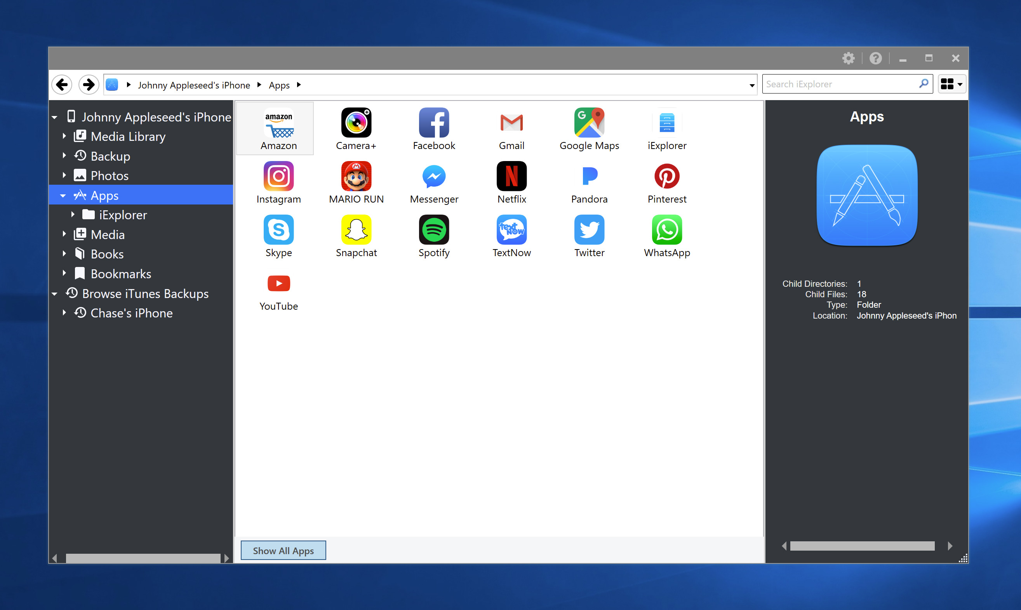This screenshot has height=610, width=1021.
Task: Open the Messenger app icon
Action: pos(434,176)
